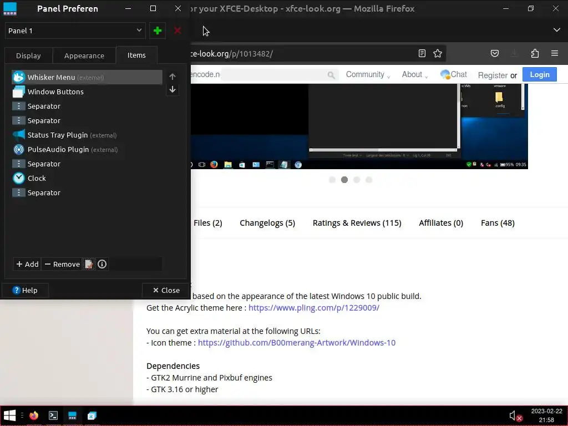Viewport: 568px width, 426px height.
Task: Click the item info (i) icon
Action: (x=102, y=264)
